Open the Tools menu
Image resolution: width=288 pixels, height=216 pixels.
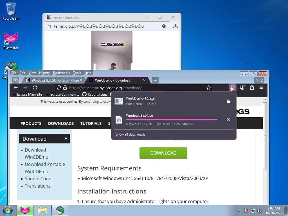77,73
